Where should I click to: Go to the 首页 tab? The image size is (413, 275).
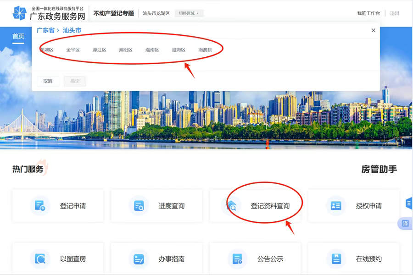point(18,37)
